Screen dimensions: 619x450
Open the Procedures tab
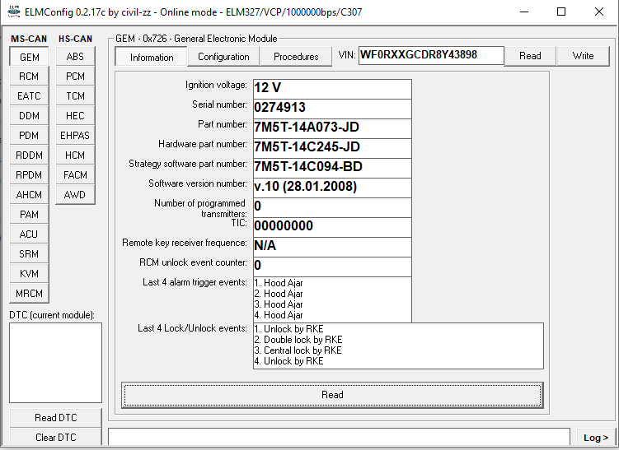click(296, 57)
